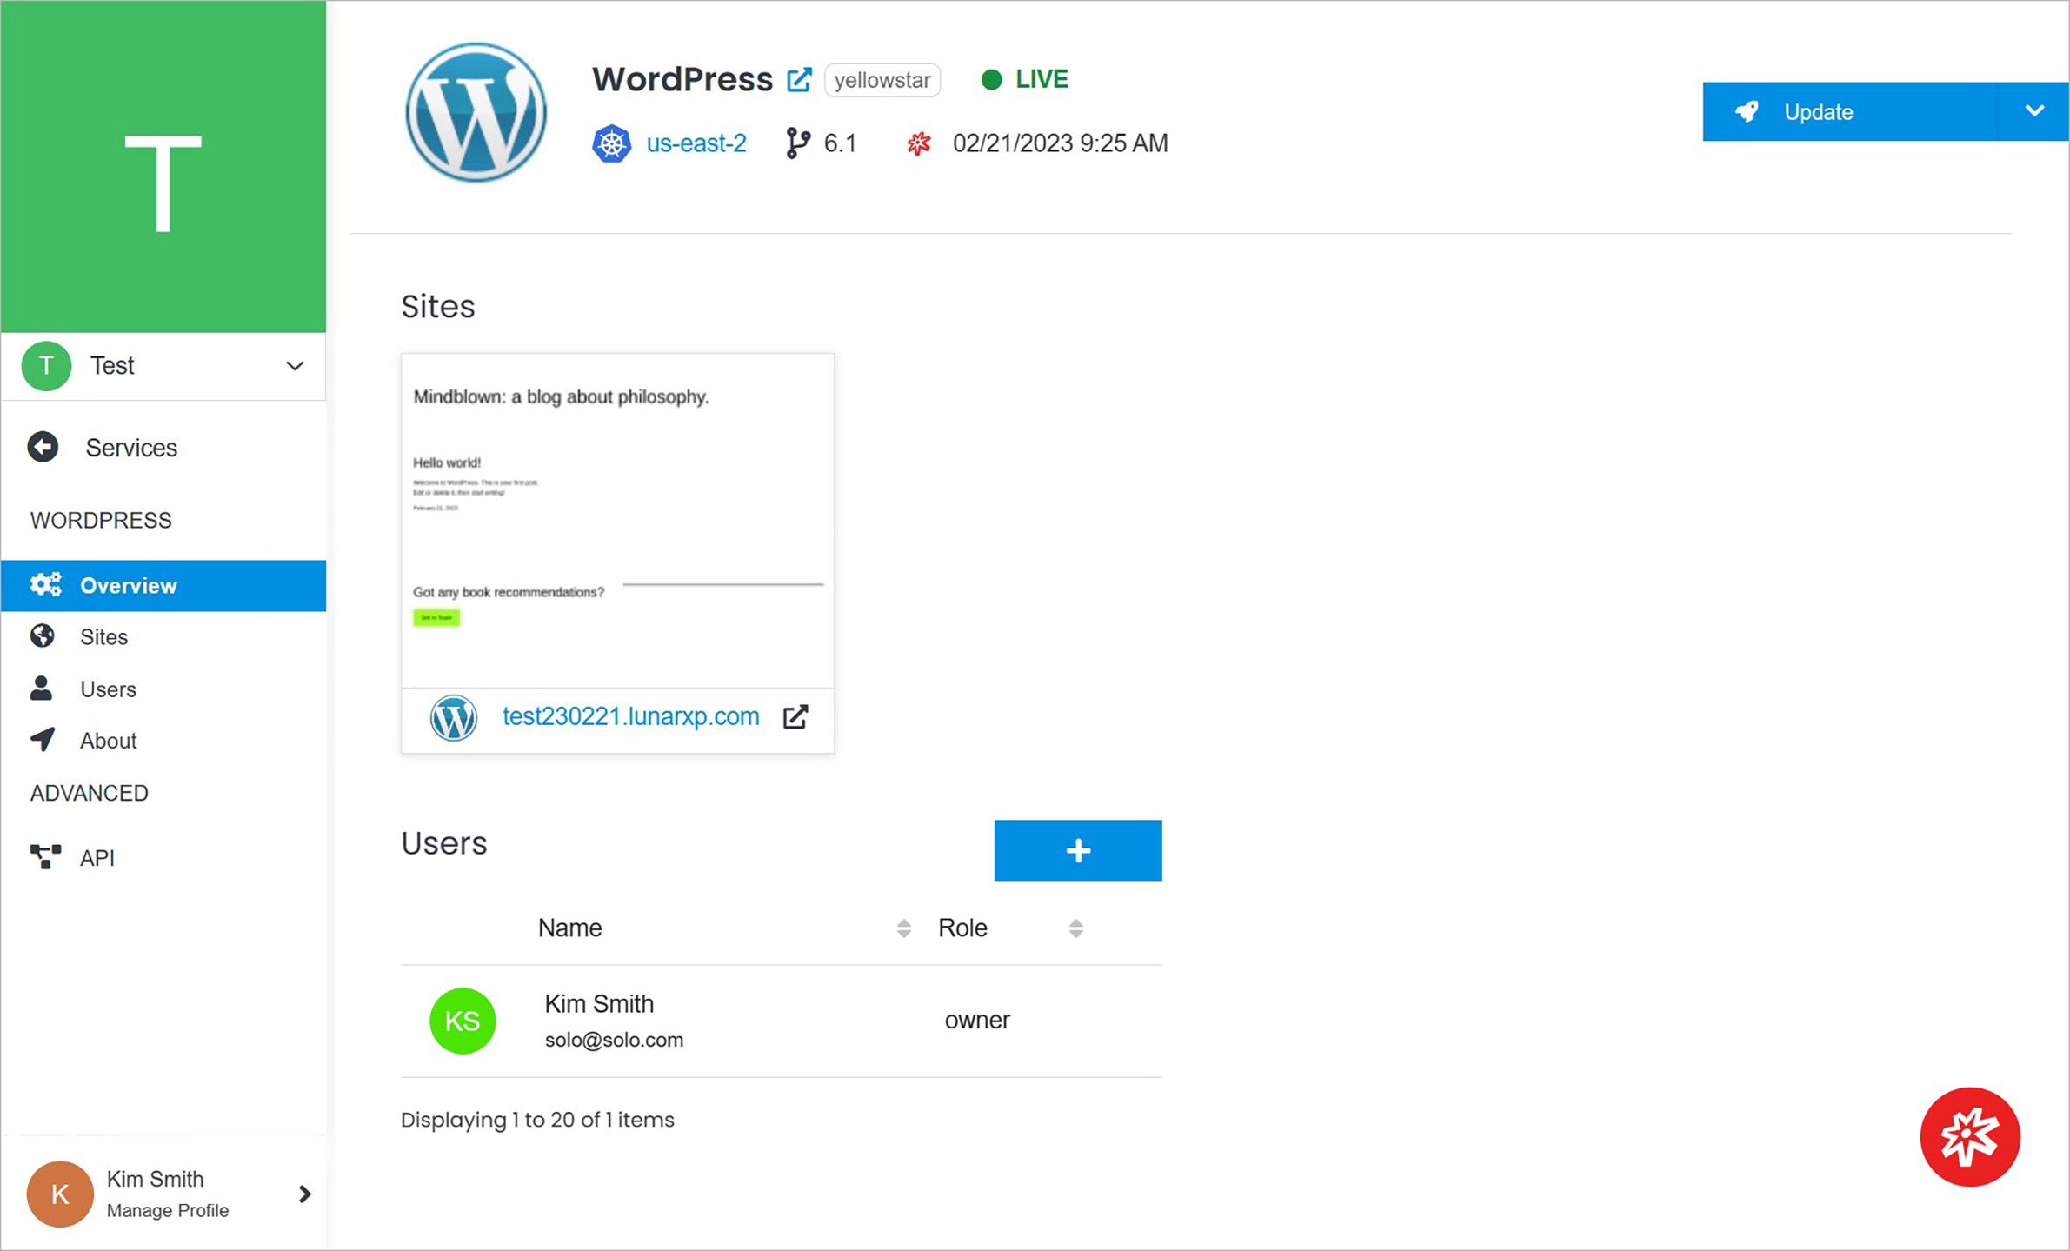
Task: Click the About rocket/navigation icon
Action: pyautogui.click(x=46, y=741)
